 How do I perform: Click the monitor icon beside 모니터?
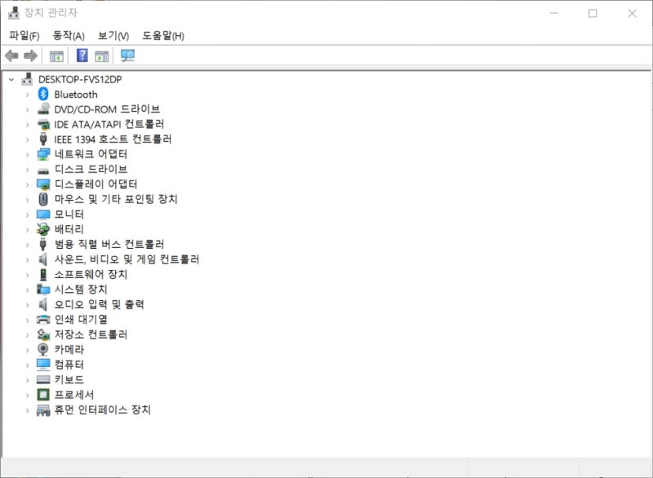[42, 213]
